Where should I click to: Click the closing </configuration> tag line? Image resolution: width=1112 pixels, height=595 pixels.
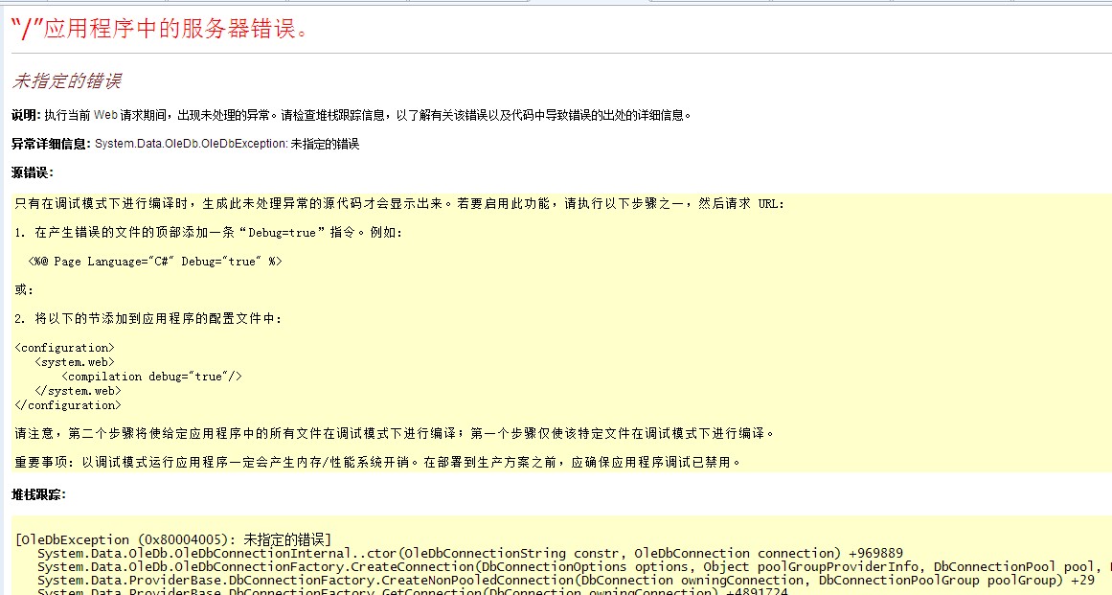coord(68,405)
